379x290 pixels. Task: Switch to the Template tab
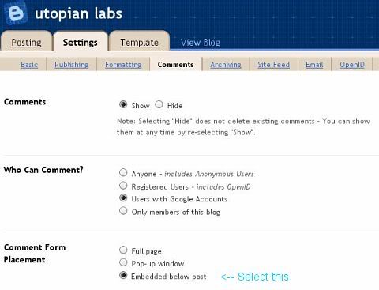[x=139, y=43]
